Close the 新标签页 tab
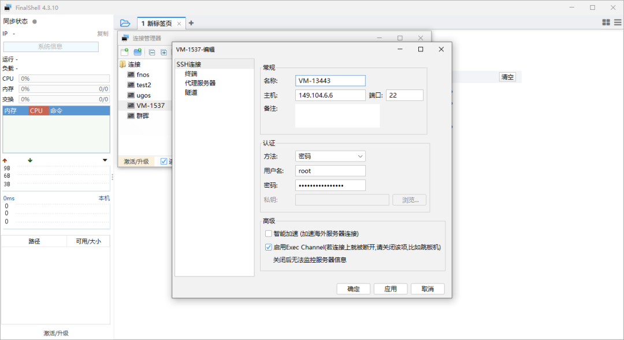The image size is (624, 340). click(x=179, y=24)
